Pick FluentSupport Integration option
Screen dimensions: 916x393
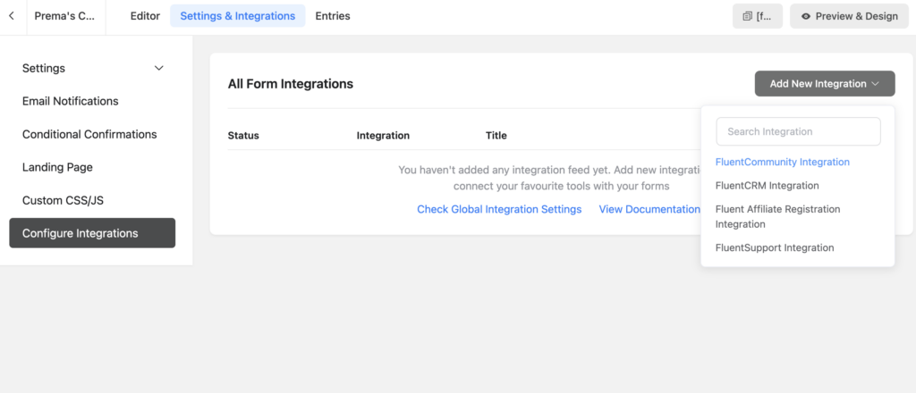pyautogui.click(x=775, y=247)
